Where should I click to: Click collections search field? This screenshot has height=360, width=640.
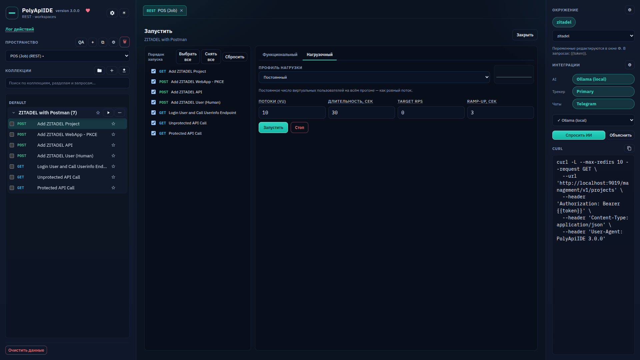(67, 83)
